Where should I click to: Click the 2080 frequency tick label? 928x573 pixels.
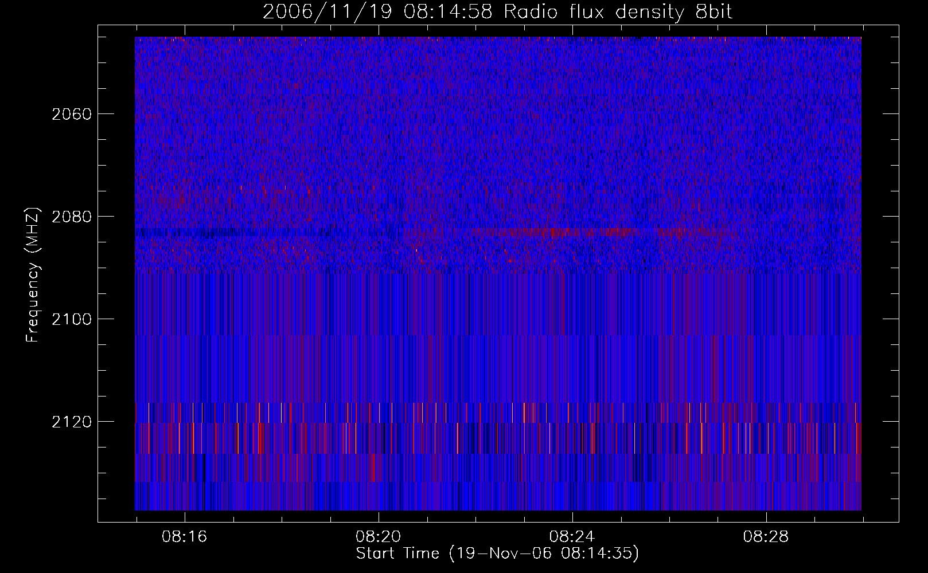(x=72, y=217)
